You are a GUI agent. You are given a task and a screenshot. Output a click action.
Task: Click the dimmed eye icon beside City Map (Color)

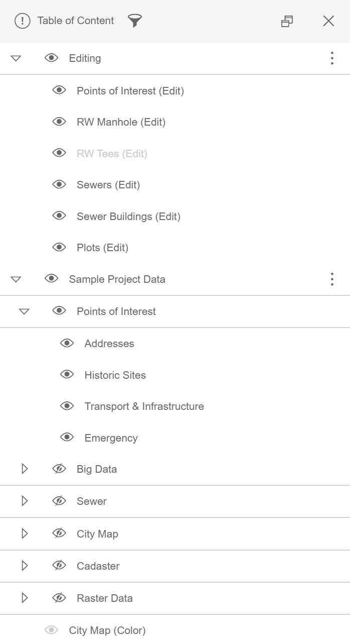51,629
